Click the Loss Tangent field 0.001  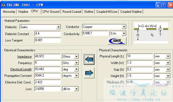coord(48,40)
